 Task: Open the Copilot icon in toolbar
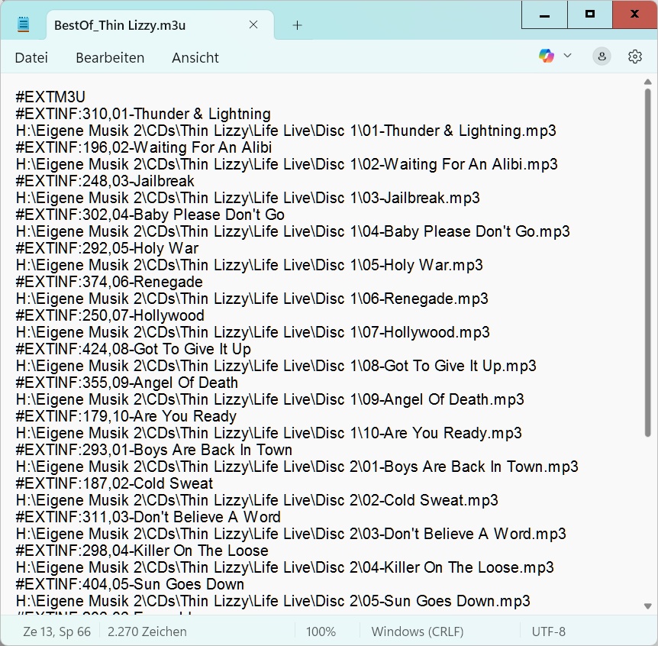546,56
